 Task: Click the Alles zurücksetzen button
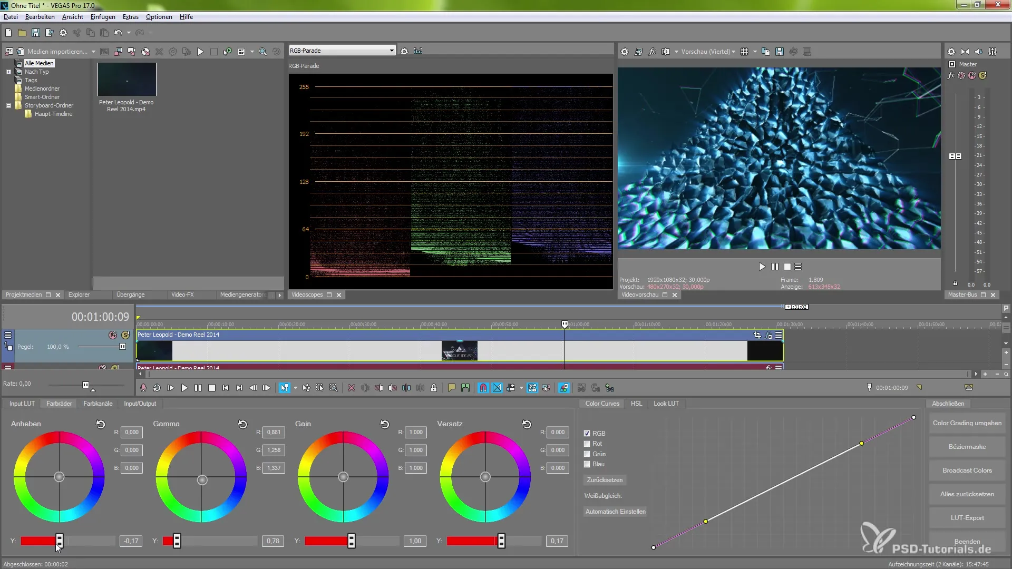pyautogui.click(x=967, y=494)
